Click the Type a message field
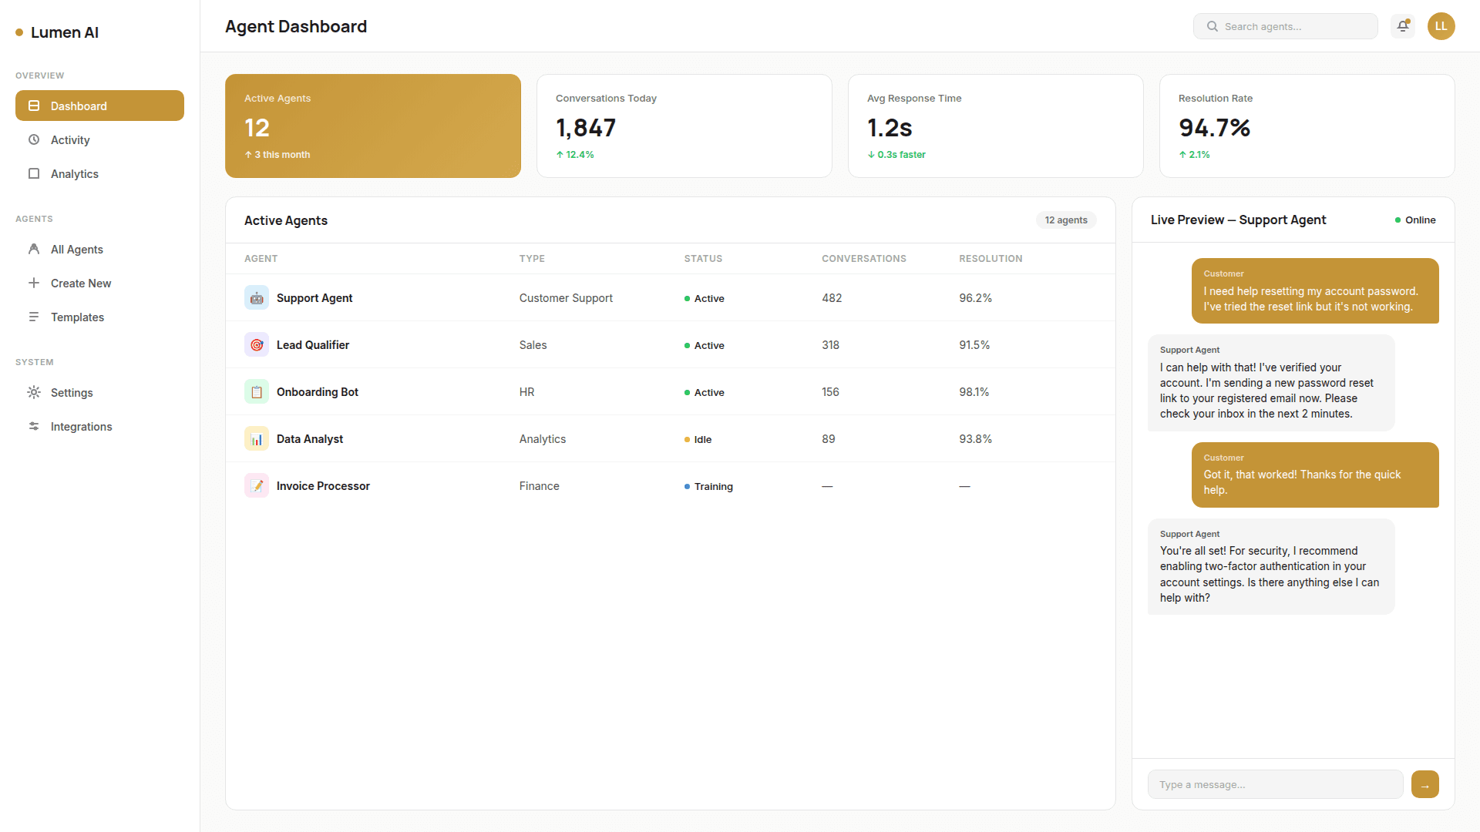This screenshot has height=832, width=1480. point(1275,784)
